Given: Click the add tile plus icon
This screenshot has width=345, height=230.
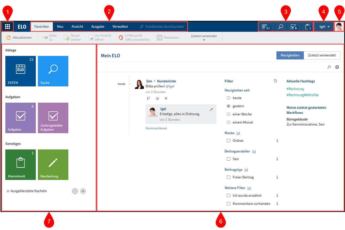Looking at the screenshot, I should [83, 191].
